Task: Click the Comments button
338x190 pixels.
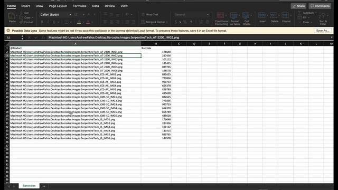Action: 320,6
